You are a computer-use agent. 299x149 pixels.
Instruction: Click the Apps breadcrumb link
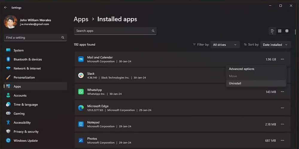[81, 19]
